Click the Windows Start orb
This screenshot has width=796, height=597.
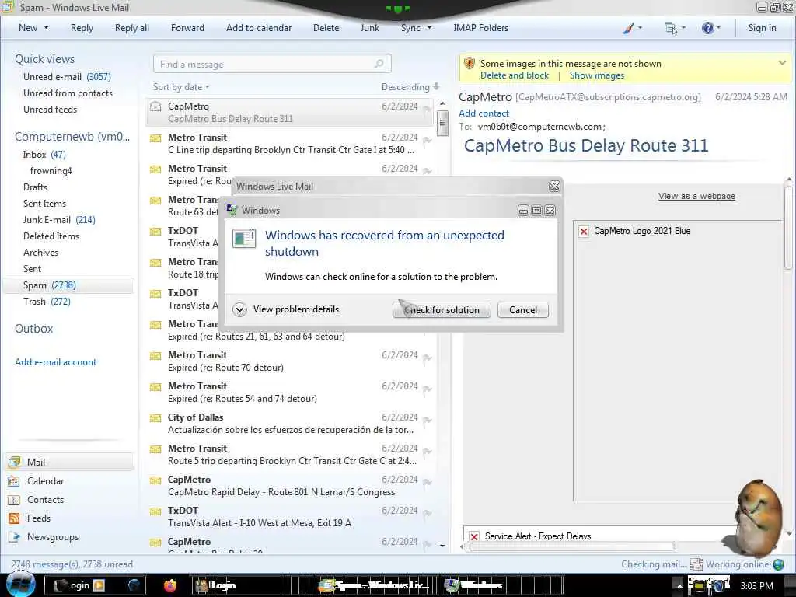click(20, 584)
